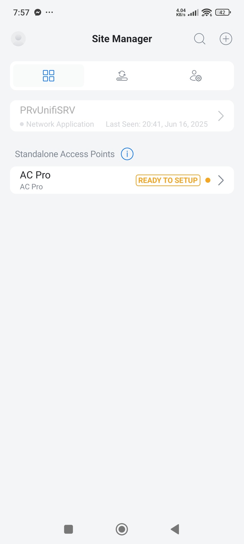The image size is (244, 544).
Task: Tap the add (plus) circle icon
Action: point(226,39)
